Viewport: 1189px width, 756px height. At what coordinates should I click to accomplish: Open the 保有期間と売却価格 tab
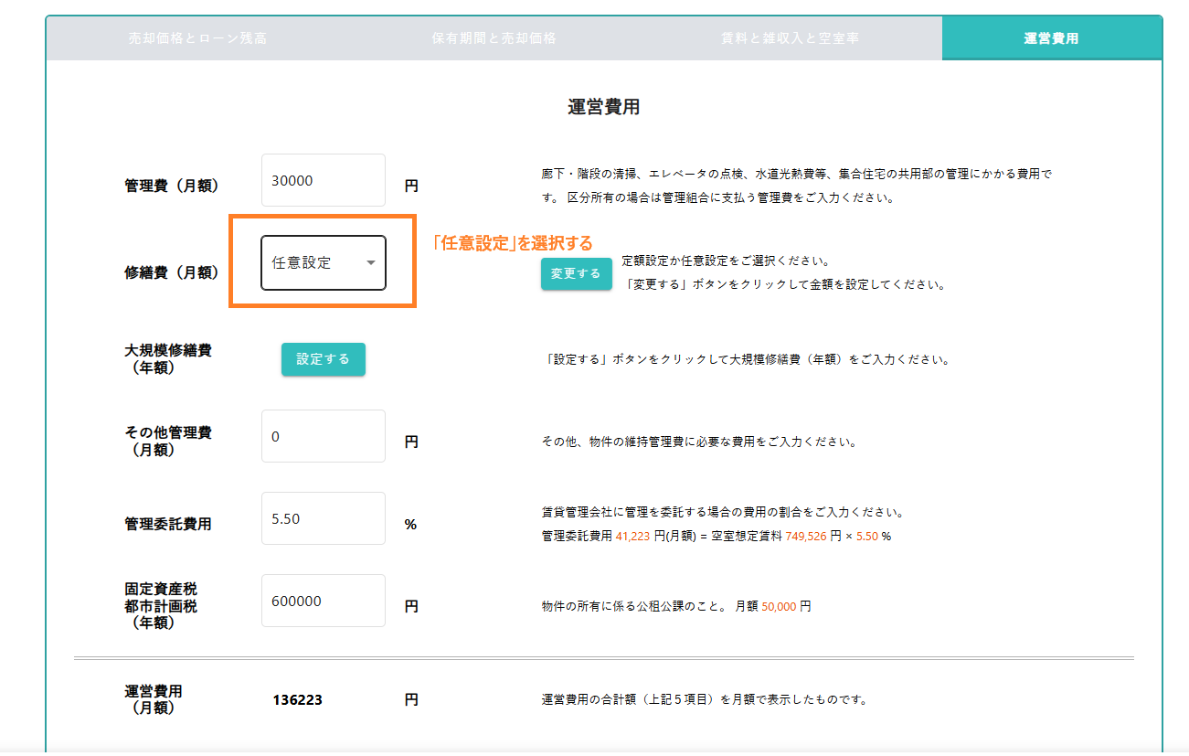point(494,38)
